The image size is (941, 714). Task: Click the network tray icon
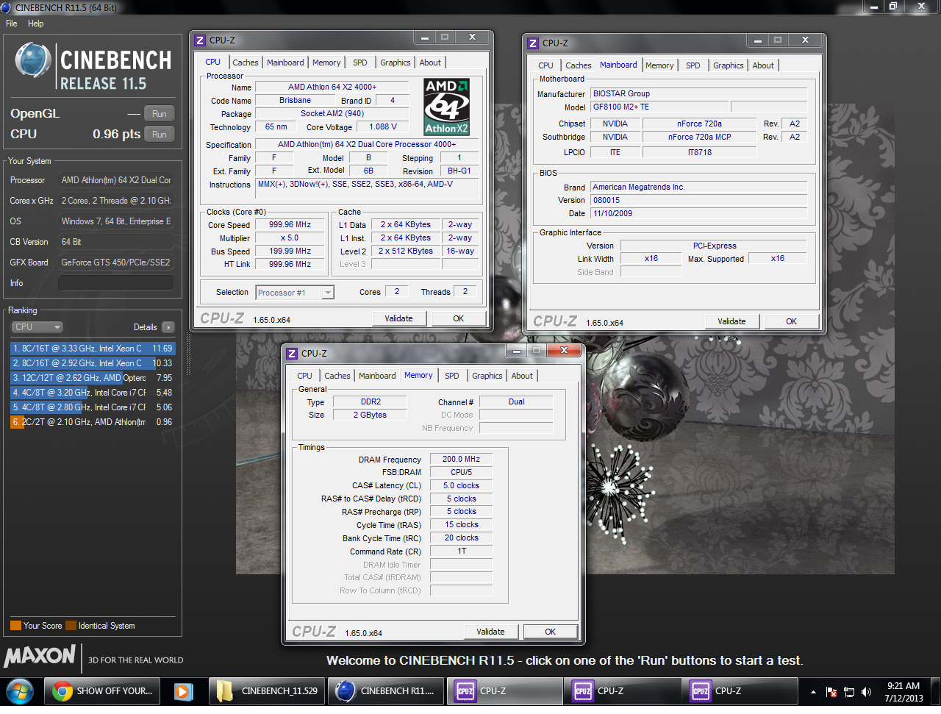[849, 692]
